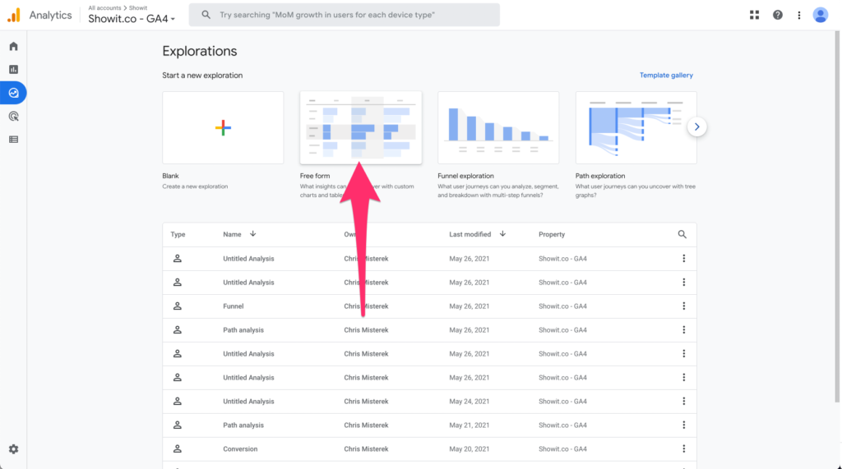Open the Google apps grid icon

point(755,15)
